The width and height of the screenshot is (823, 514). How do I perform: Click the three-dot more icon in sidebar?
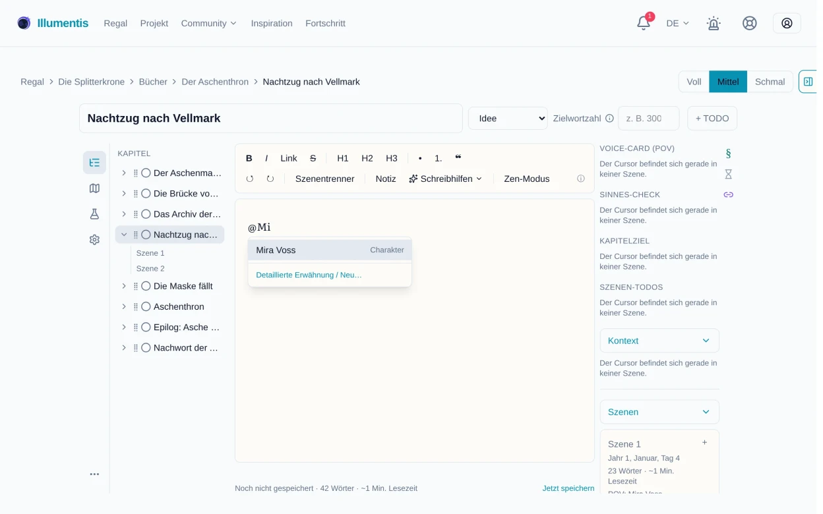pyautogui.click(x=94, y=474)
